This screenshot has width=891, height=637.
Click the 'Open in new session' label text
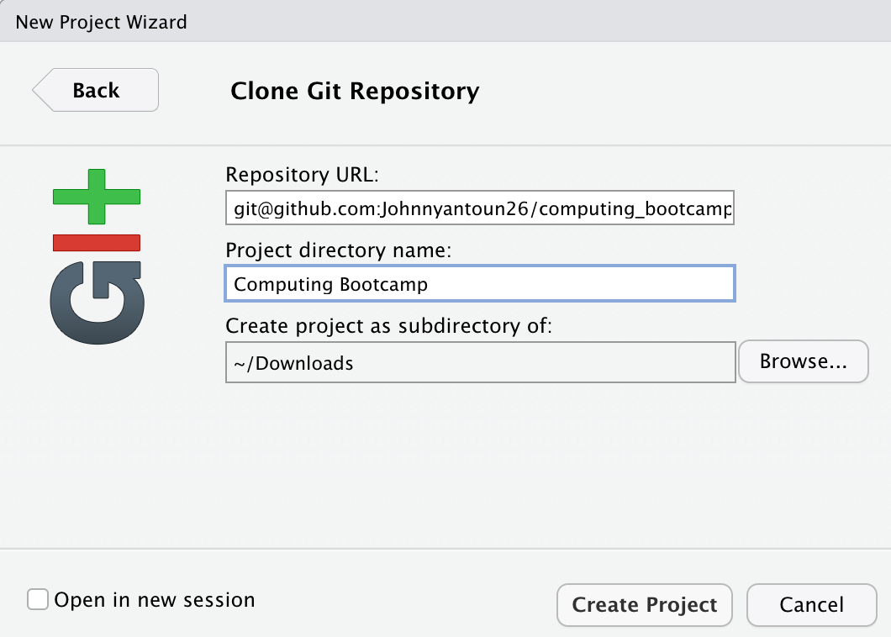pos(154,600)
